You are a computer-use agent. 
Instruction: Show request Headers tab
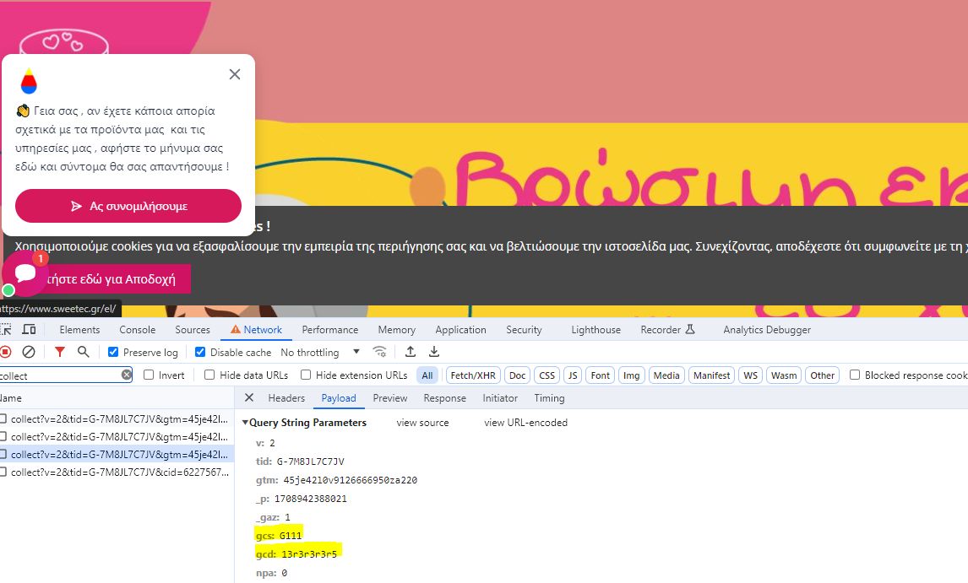pos(286,398)
